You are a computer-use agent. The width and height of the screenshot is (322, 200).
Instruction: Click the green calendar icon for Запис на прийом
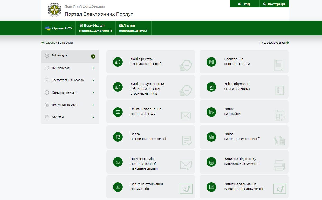(211, 112)
